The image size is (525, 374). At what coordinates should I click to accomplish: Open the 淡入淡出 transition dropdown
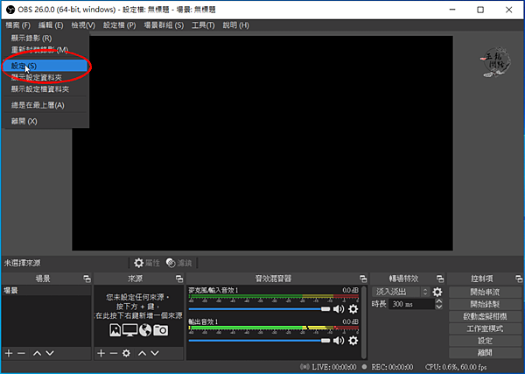[401, 292]
